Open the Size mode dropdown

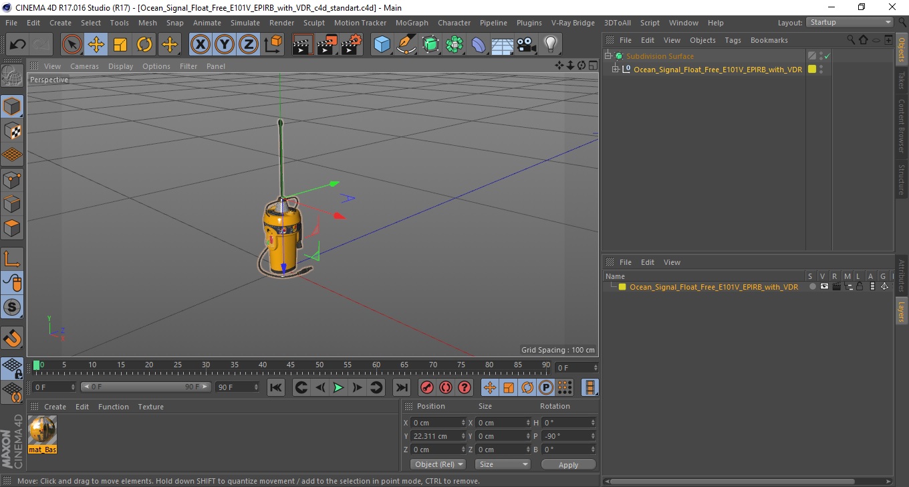[x=503, y=464]
